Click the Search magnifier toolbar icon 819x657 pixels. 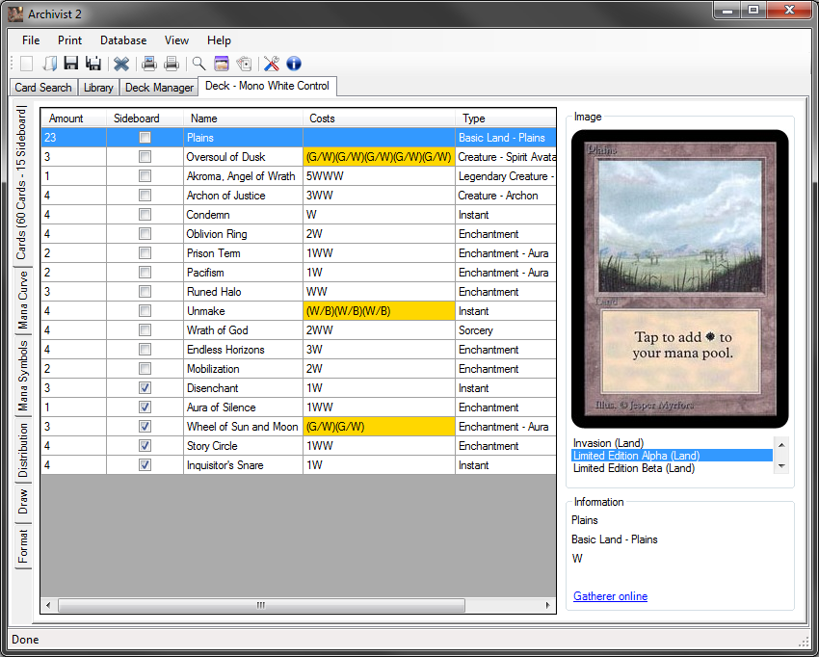[x=198, y=64]
